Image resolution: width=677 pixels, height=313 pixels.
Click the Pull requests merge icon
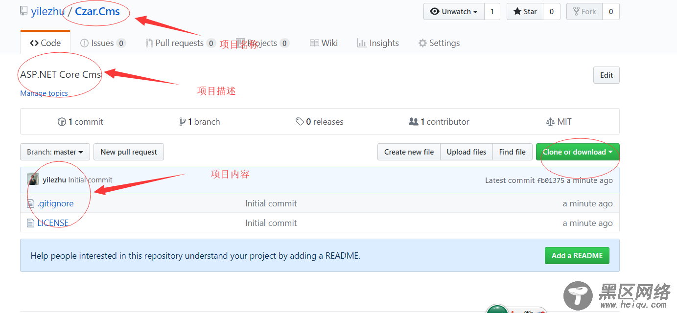pos(149,43)
